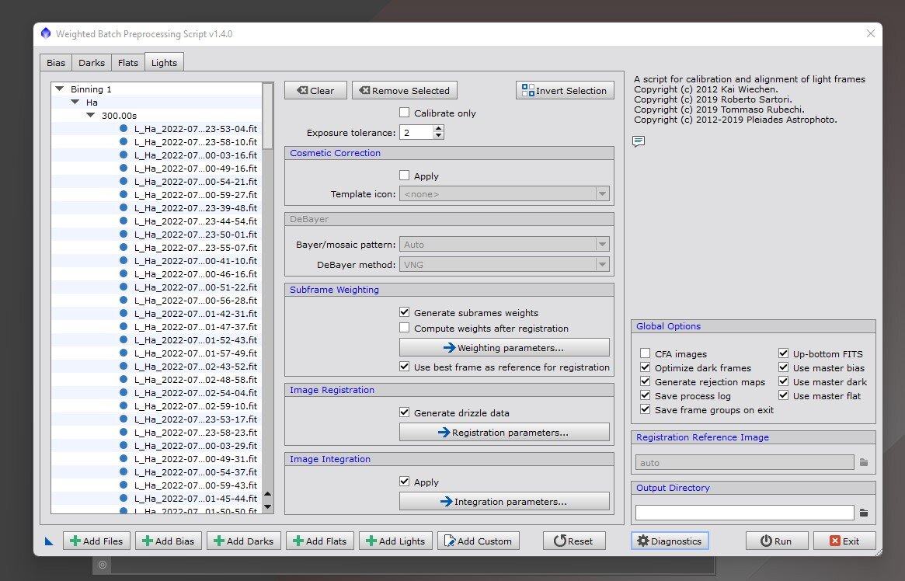Enable Cosmetic Correction Apply checkbox

[x=405, y=176]
